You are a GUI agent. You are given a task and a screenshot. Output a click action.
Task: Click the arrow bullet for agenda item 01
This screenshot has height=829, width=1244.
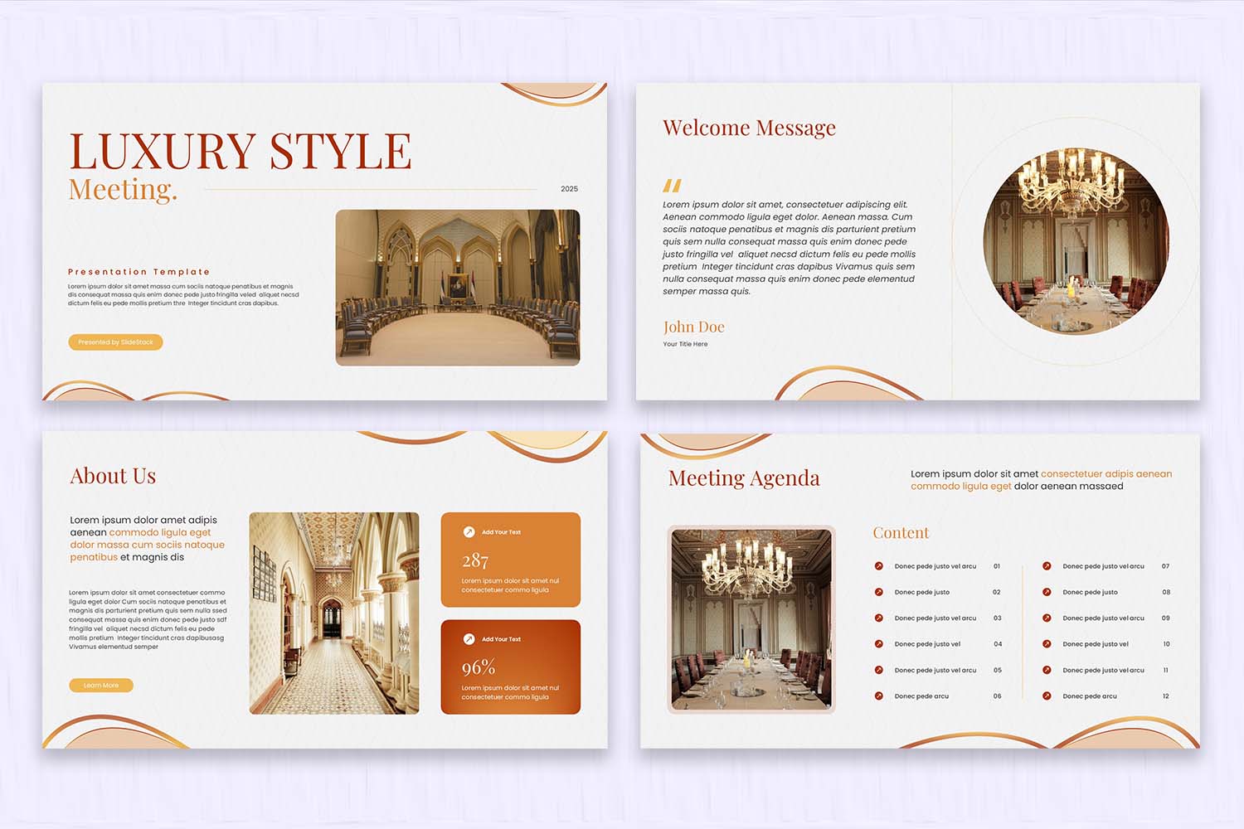(878, 566)
